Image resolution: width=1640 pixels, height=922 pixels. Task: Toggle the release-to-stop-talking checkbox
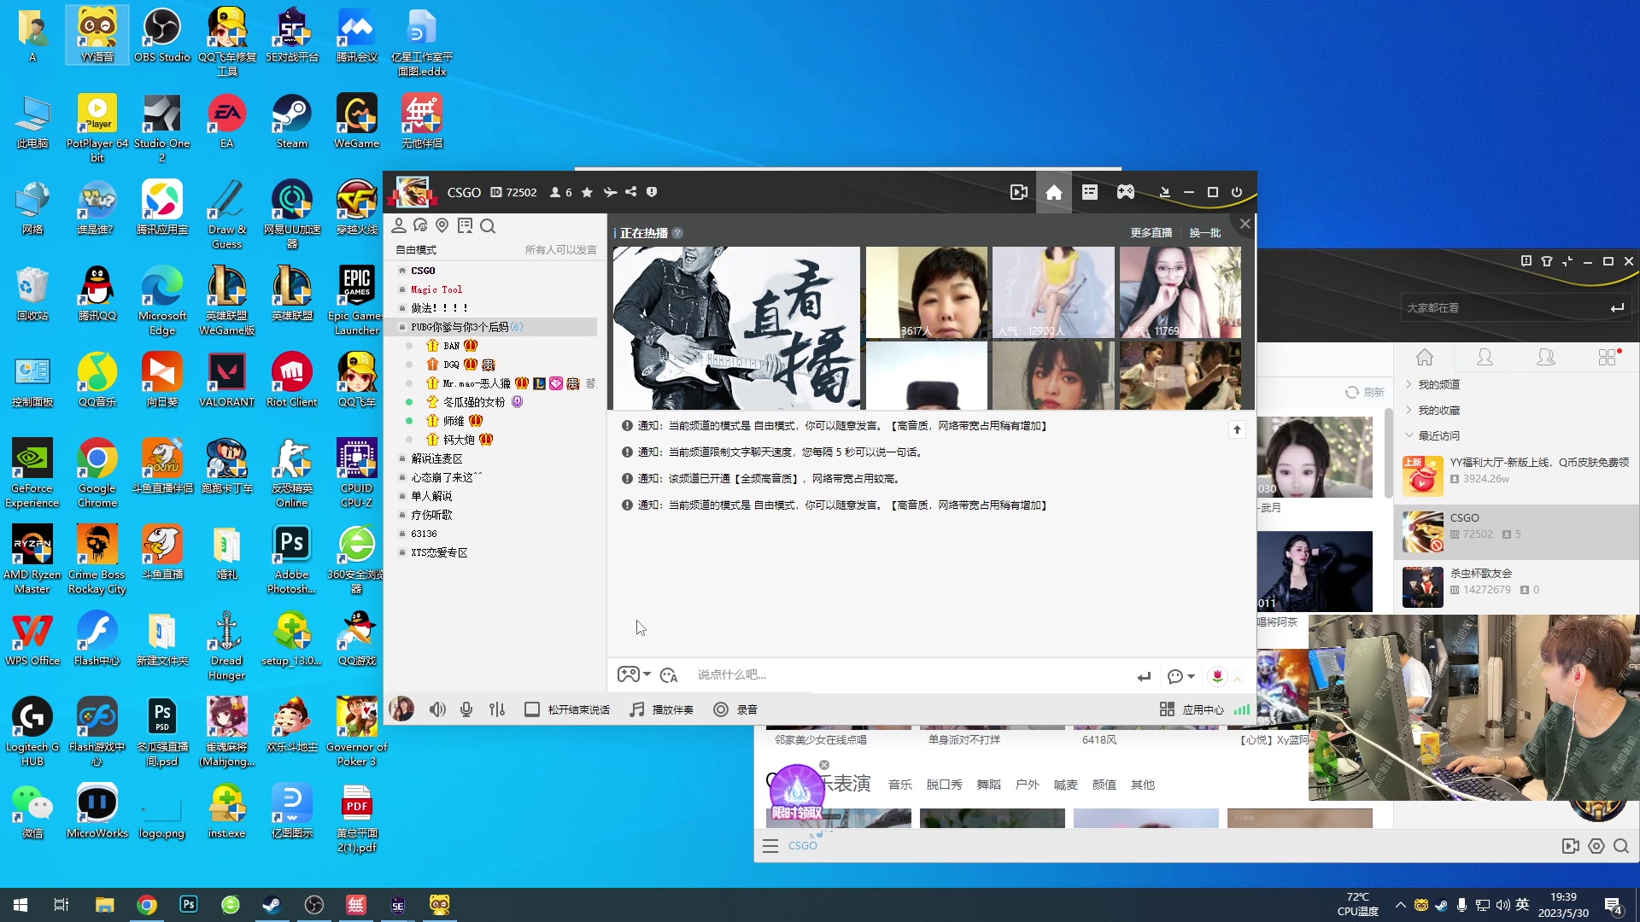click(x=531, y=709)
